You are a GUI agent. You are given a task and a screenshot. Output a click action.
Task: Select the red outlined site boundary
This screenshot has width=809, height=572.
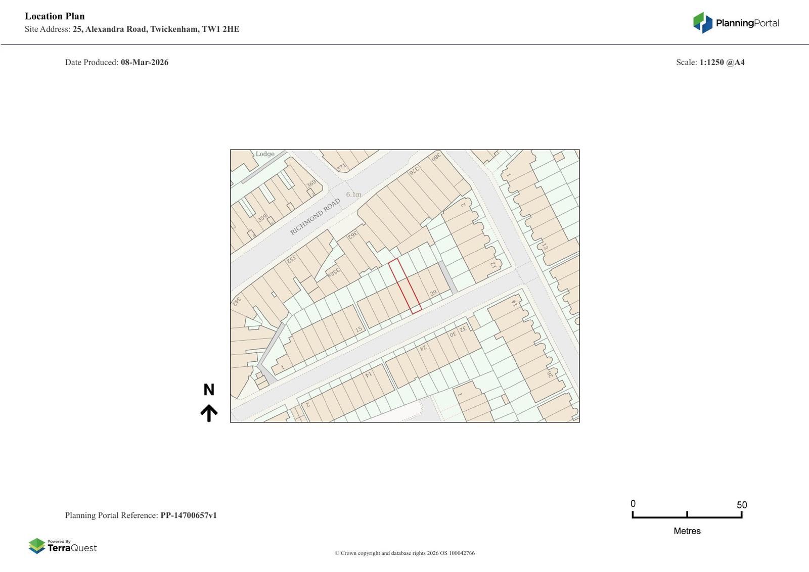point(405,287)
